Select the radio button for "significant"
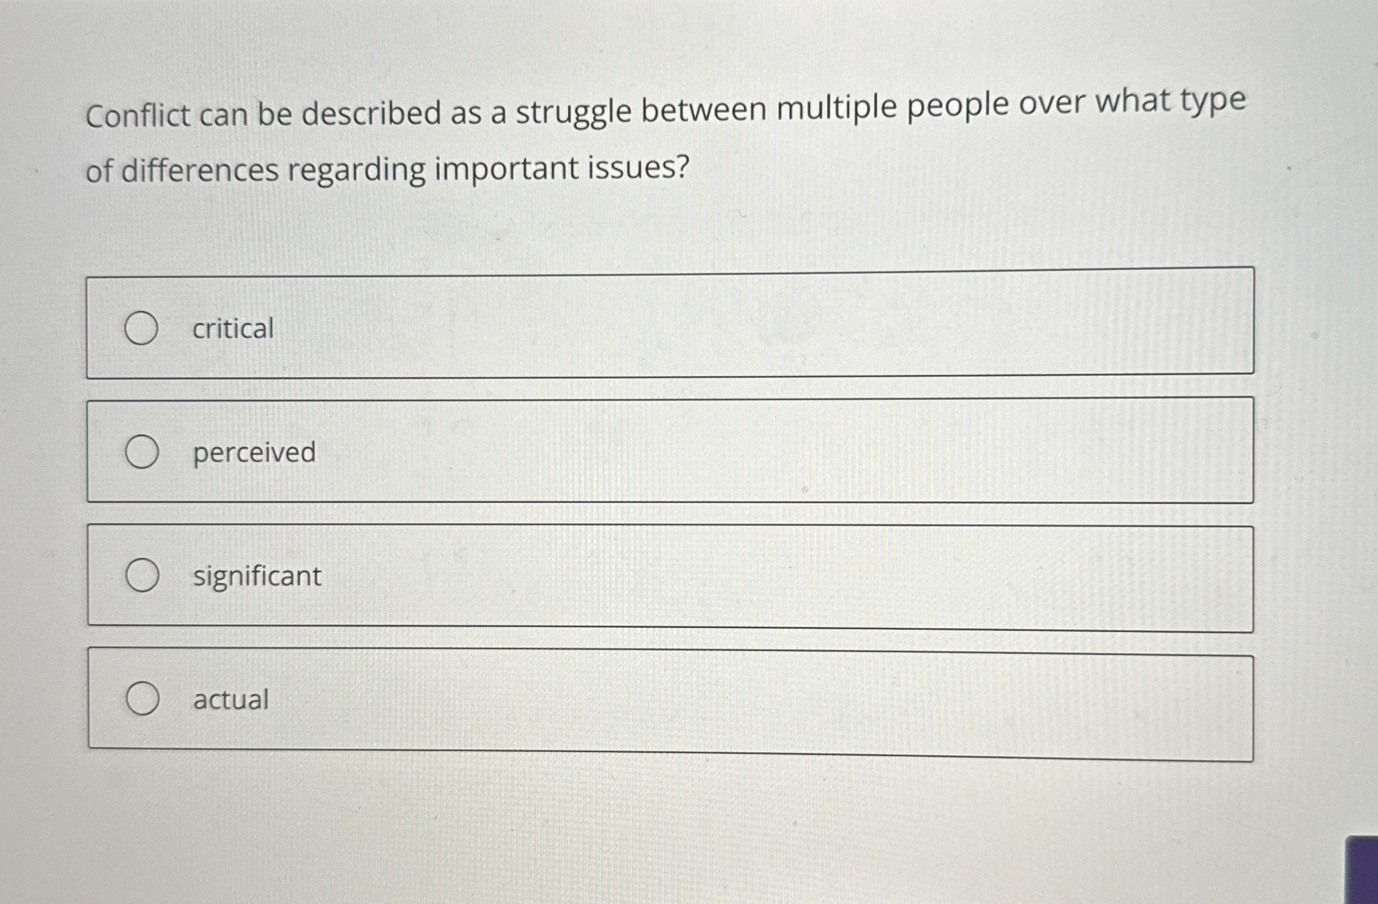 [143, 576]
